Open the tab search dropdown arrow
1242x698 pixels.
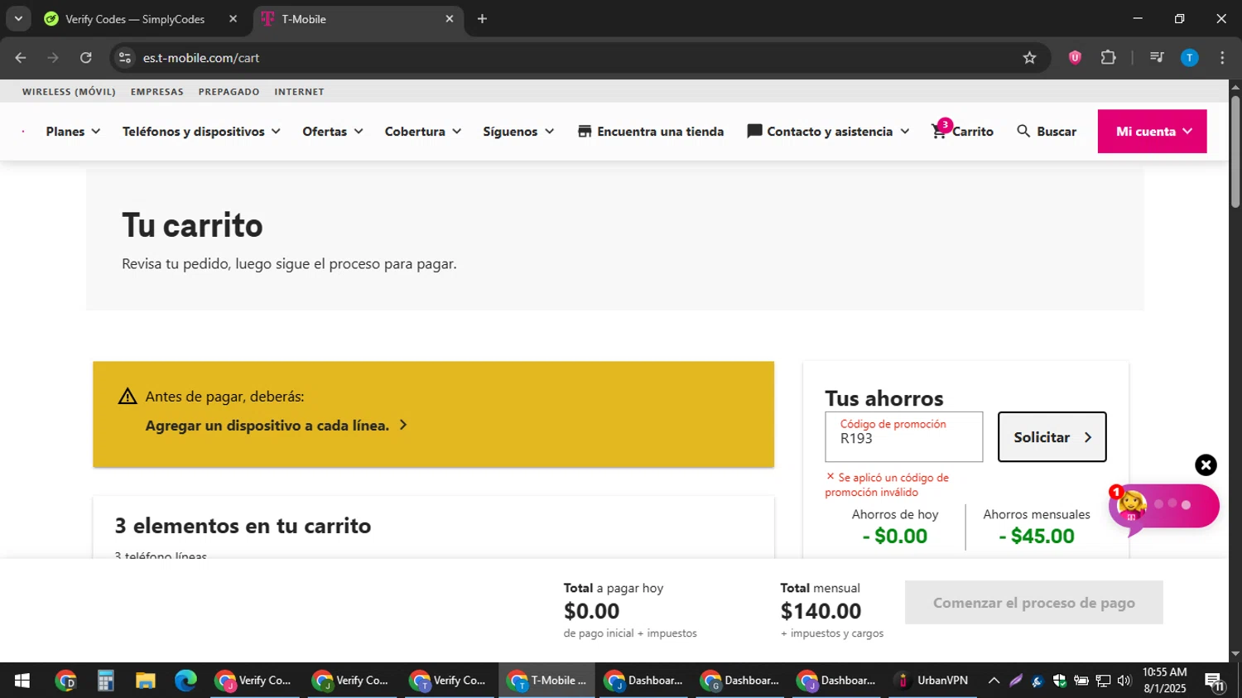pos(18,19)
